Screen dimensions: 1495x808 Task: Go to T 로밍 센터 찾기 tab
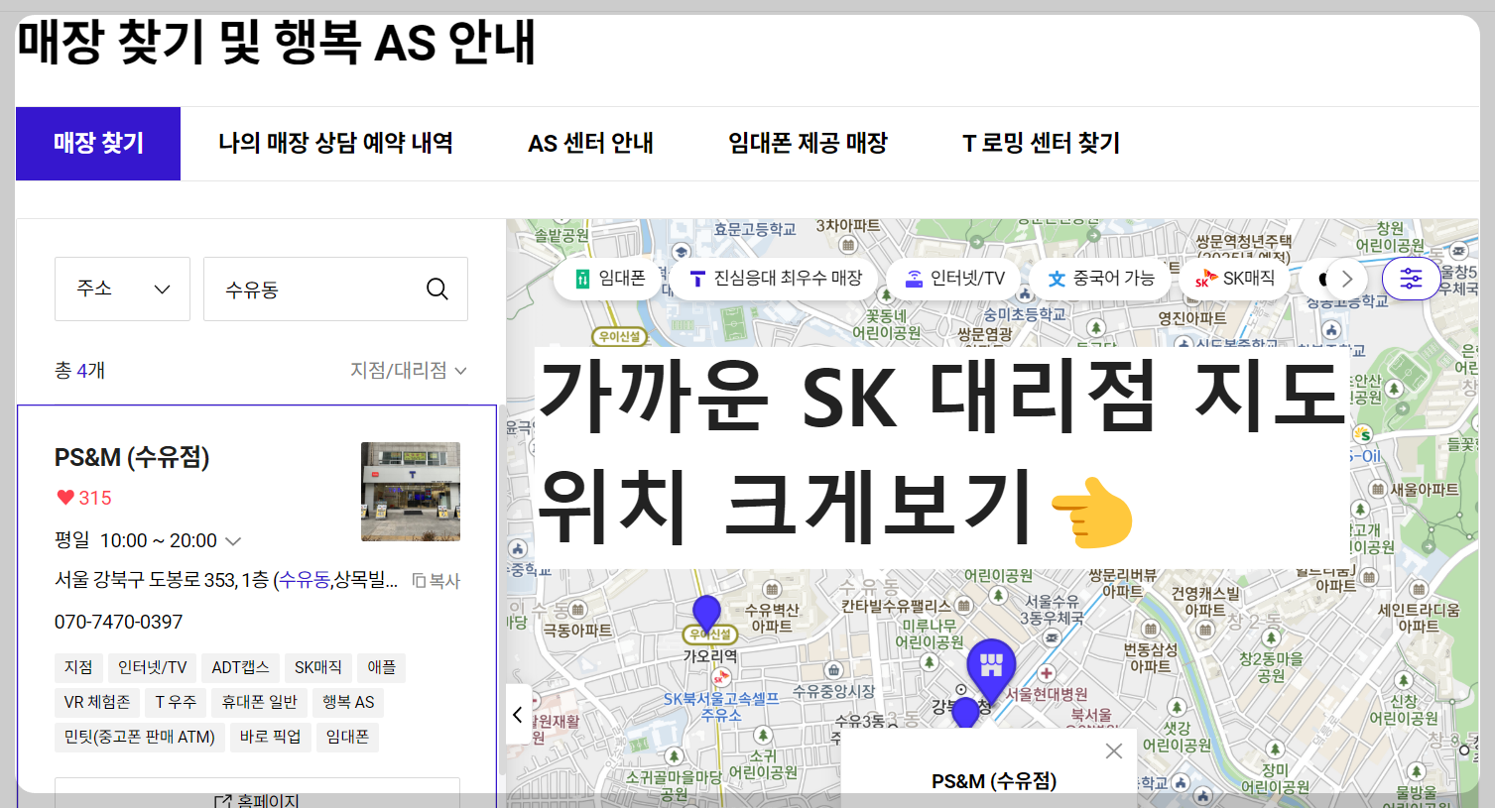tap(1041, 144)
